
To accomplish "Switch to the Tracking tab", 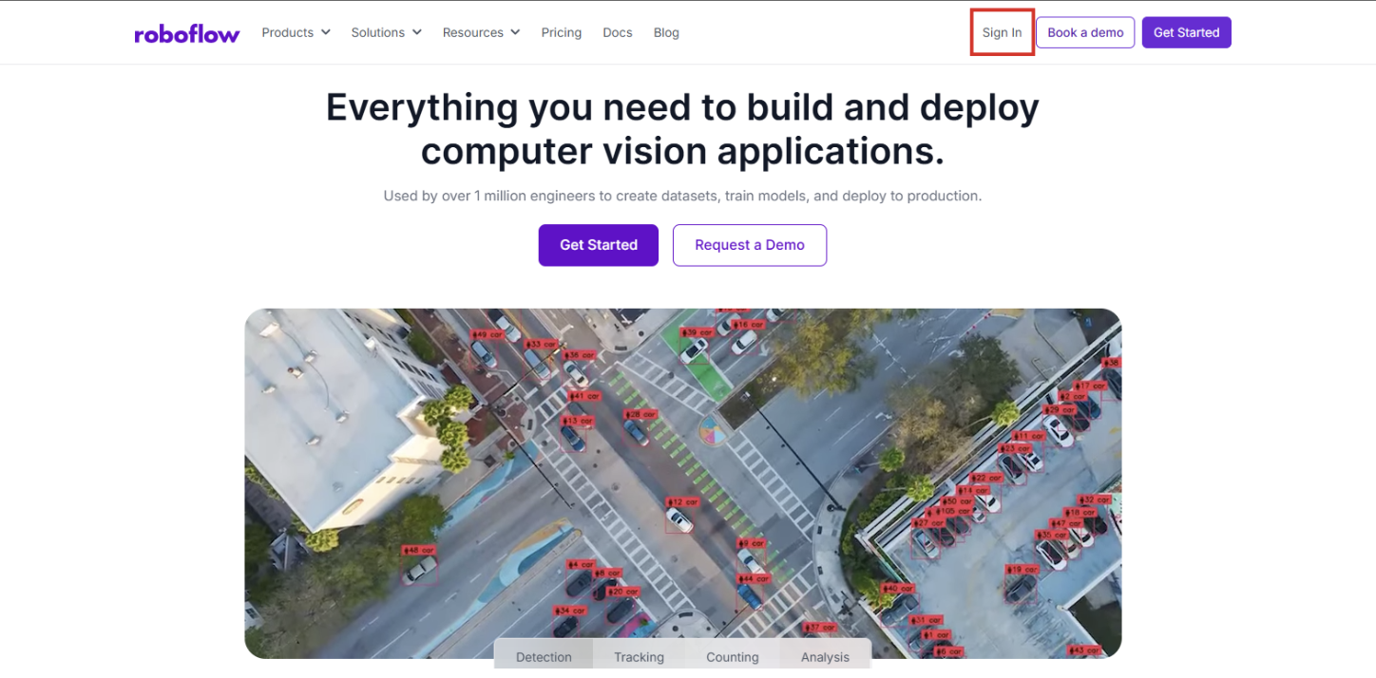I will 639,656.
